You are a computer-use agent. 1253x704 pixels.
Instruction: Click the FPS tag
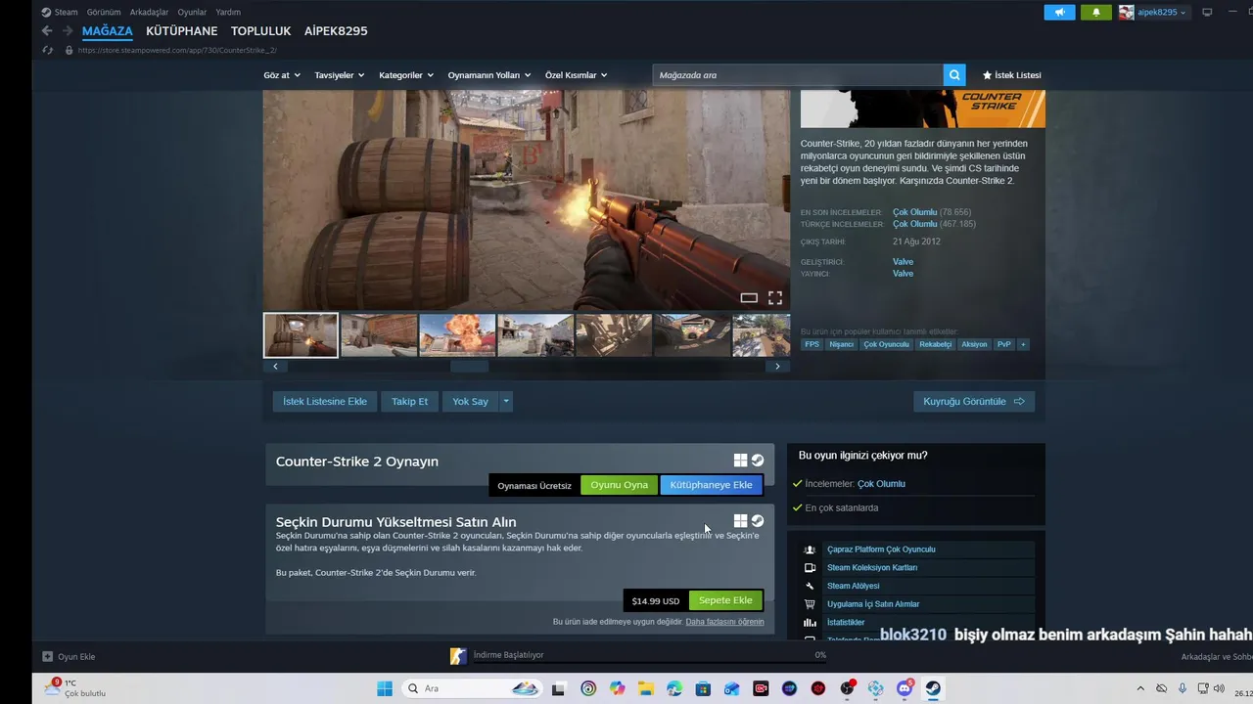[x=812, y=344]
